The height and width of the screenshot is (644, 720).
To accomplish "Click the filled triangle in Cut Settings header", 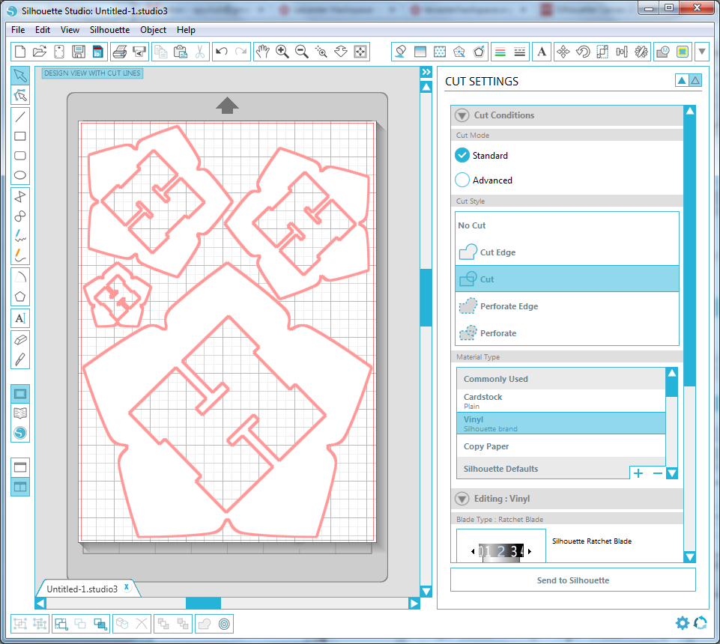I will (682, 81).
